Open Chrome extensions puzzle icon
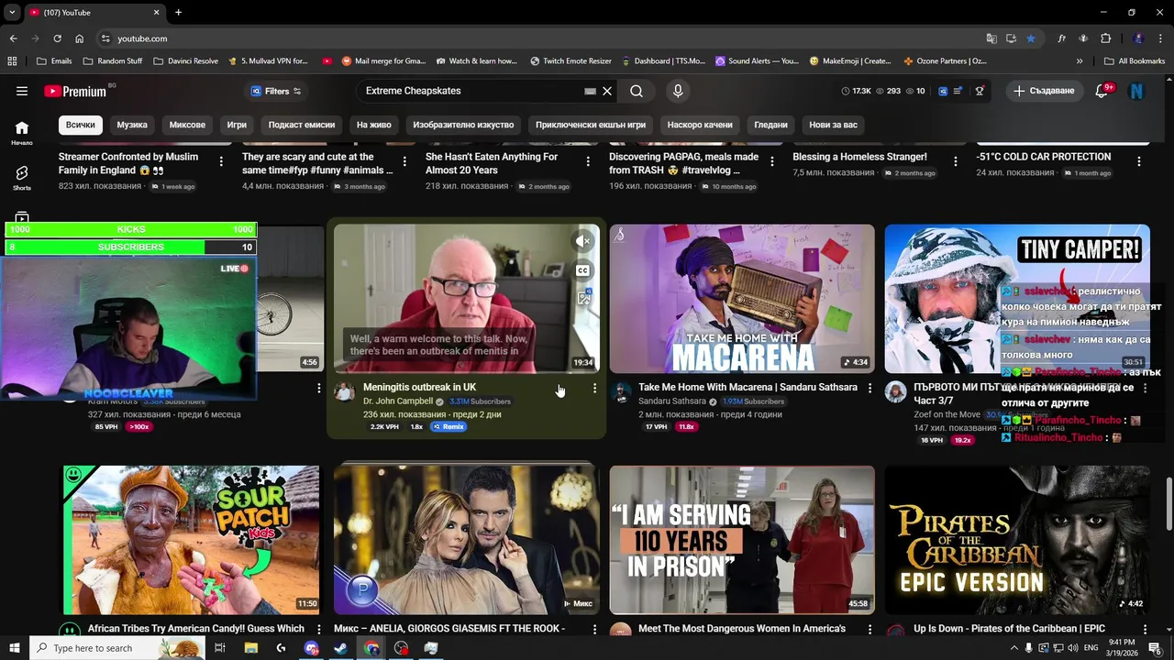The height and width of the screenshot is (660, 1174). coord(1106,38)
